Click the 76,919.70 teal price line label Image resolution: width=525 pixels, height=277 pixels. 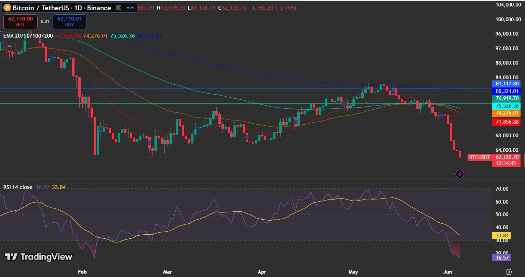pyautogui.click(x=507, y=98)
